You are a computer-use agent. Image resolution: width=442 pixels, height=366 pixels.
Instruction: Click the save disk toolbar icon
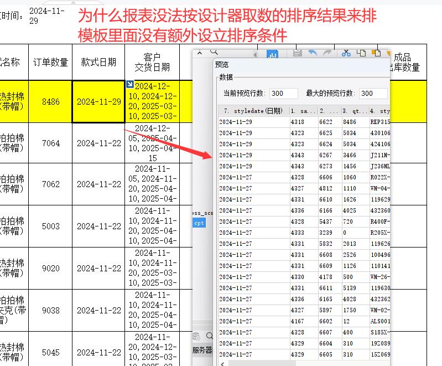click(297, 53)
